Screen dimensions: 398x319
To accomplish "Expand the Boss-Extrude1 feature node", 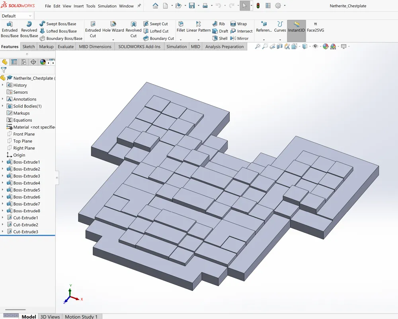I will pyautogui.click(x=3, y=162).
